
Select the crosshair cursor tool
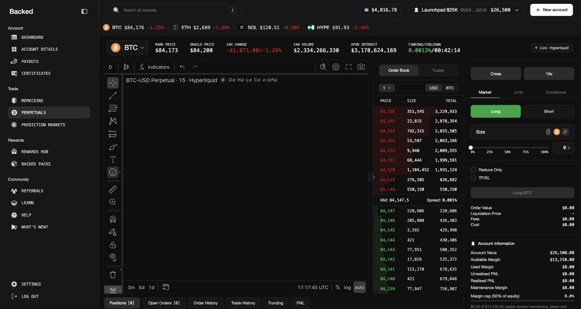(113, 83)
